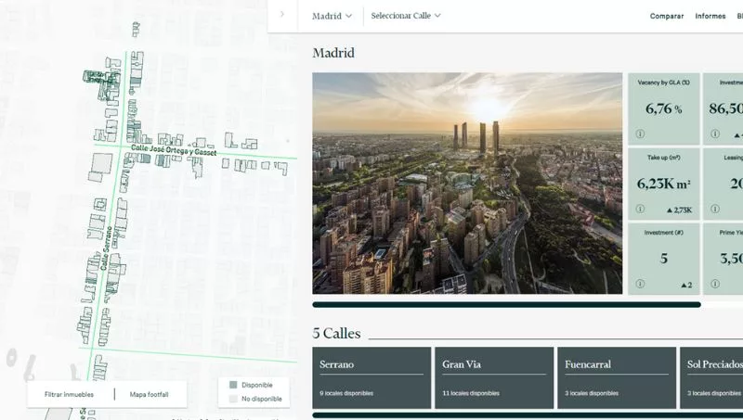Toggle the Disponible legend square

(233, 385)
